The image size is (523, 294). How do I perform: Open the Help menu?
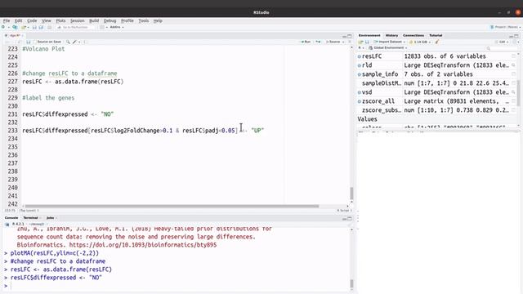[158, 20]
